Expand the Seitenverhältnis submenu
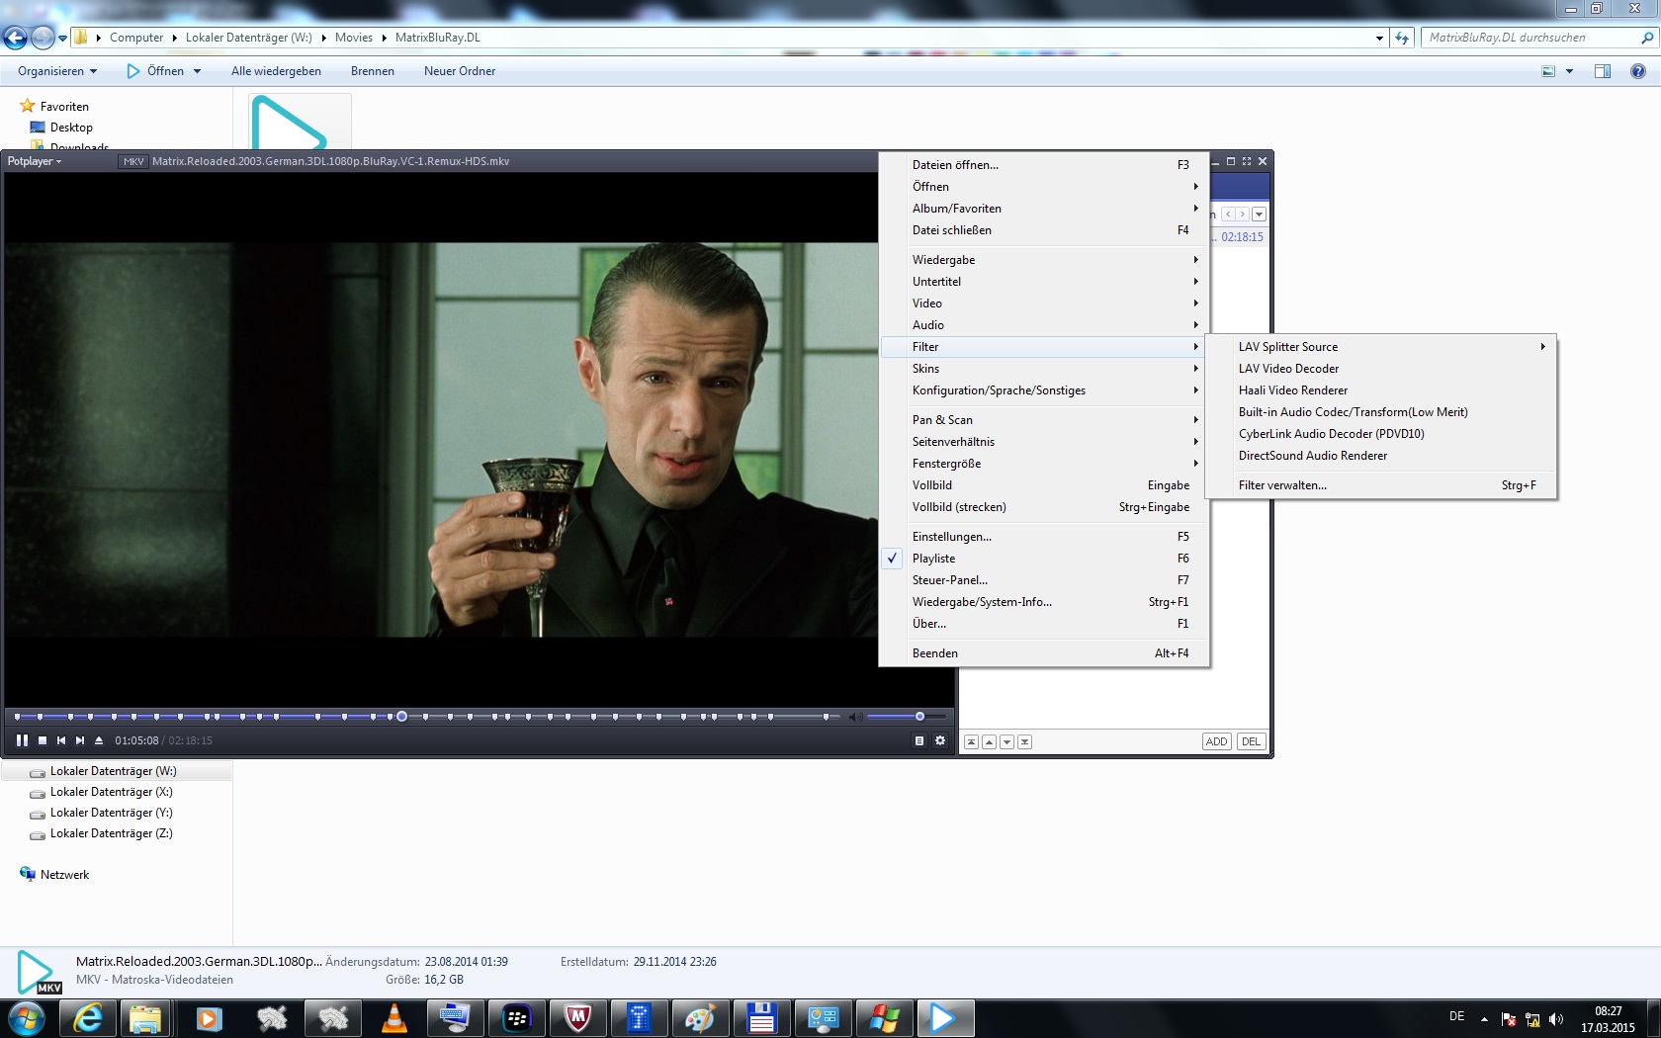Image resolution: width=1661 pixels, height=1038 pixels. coord(1044,442)
